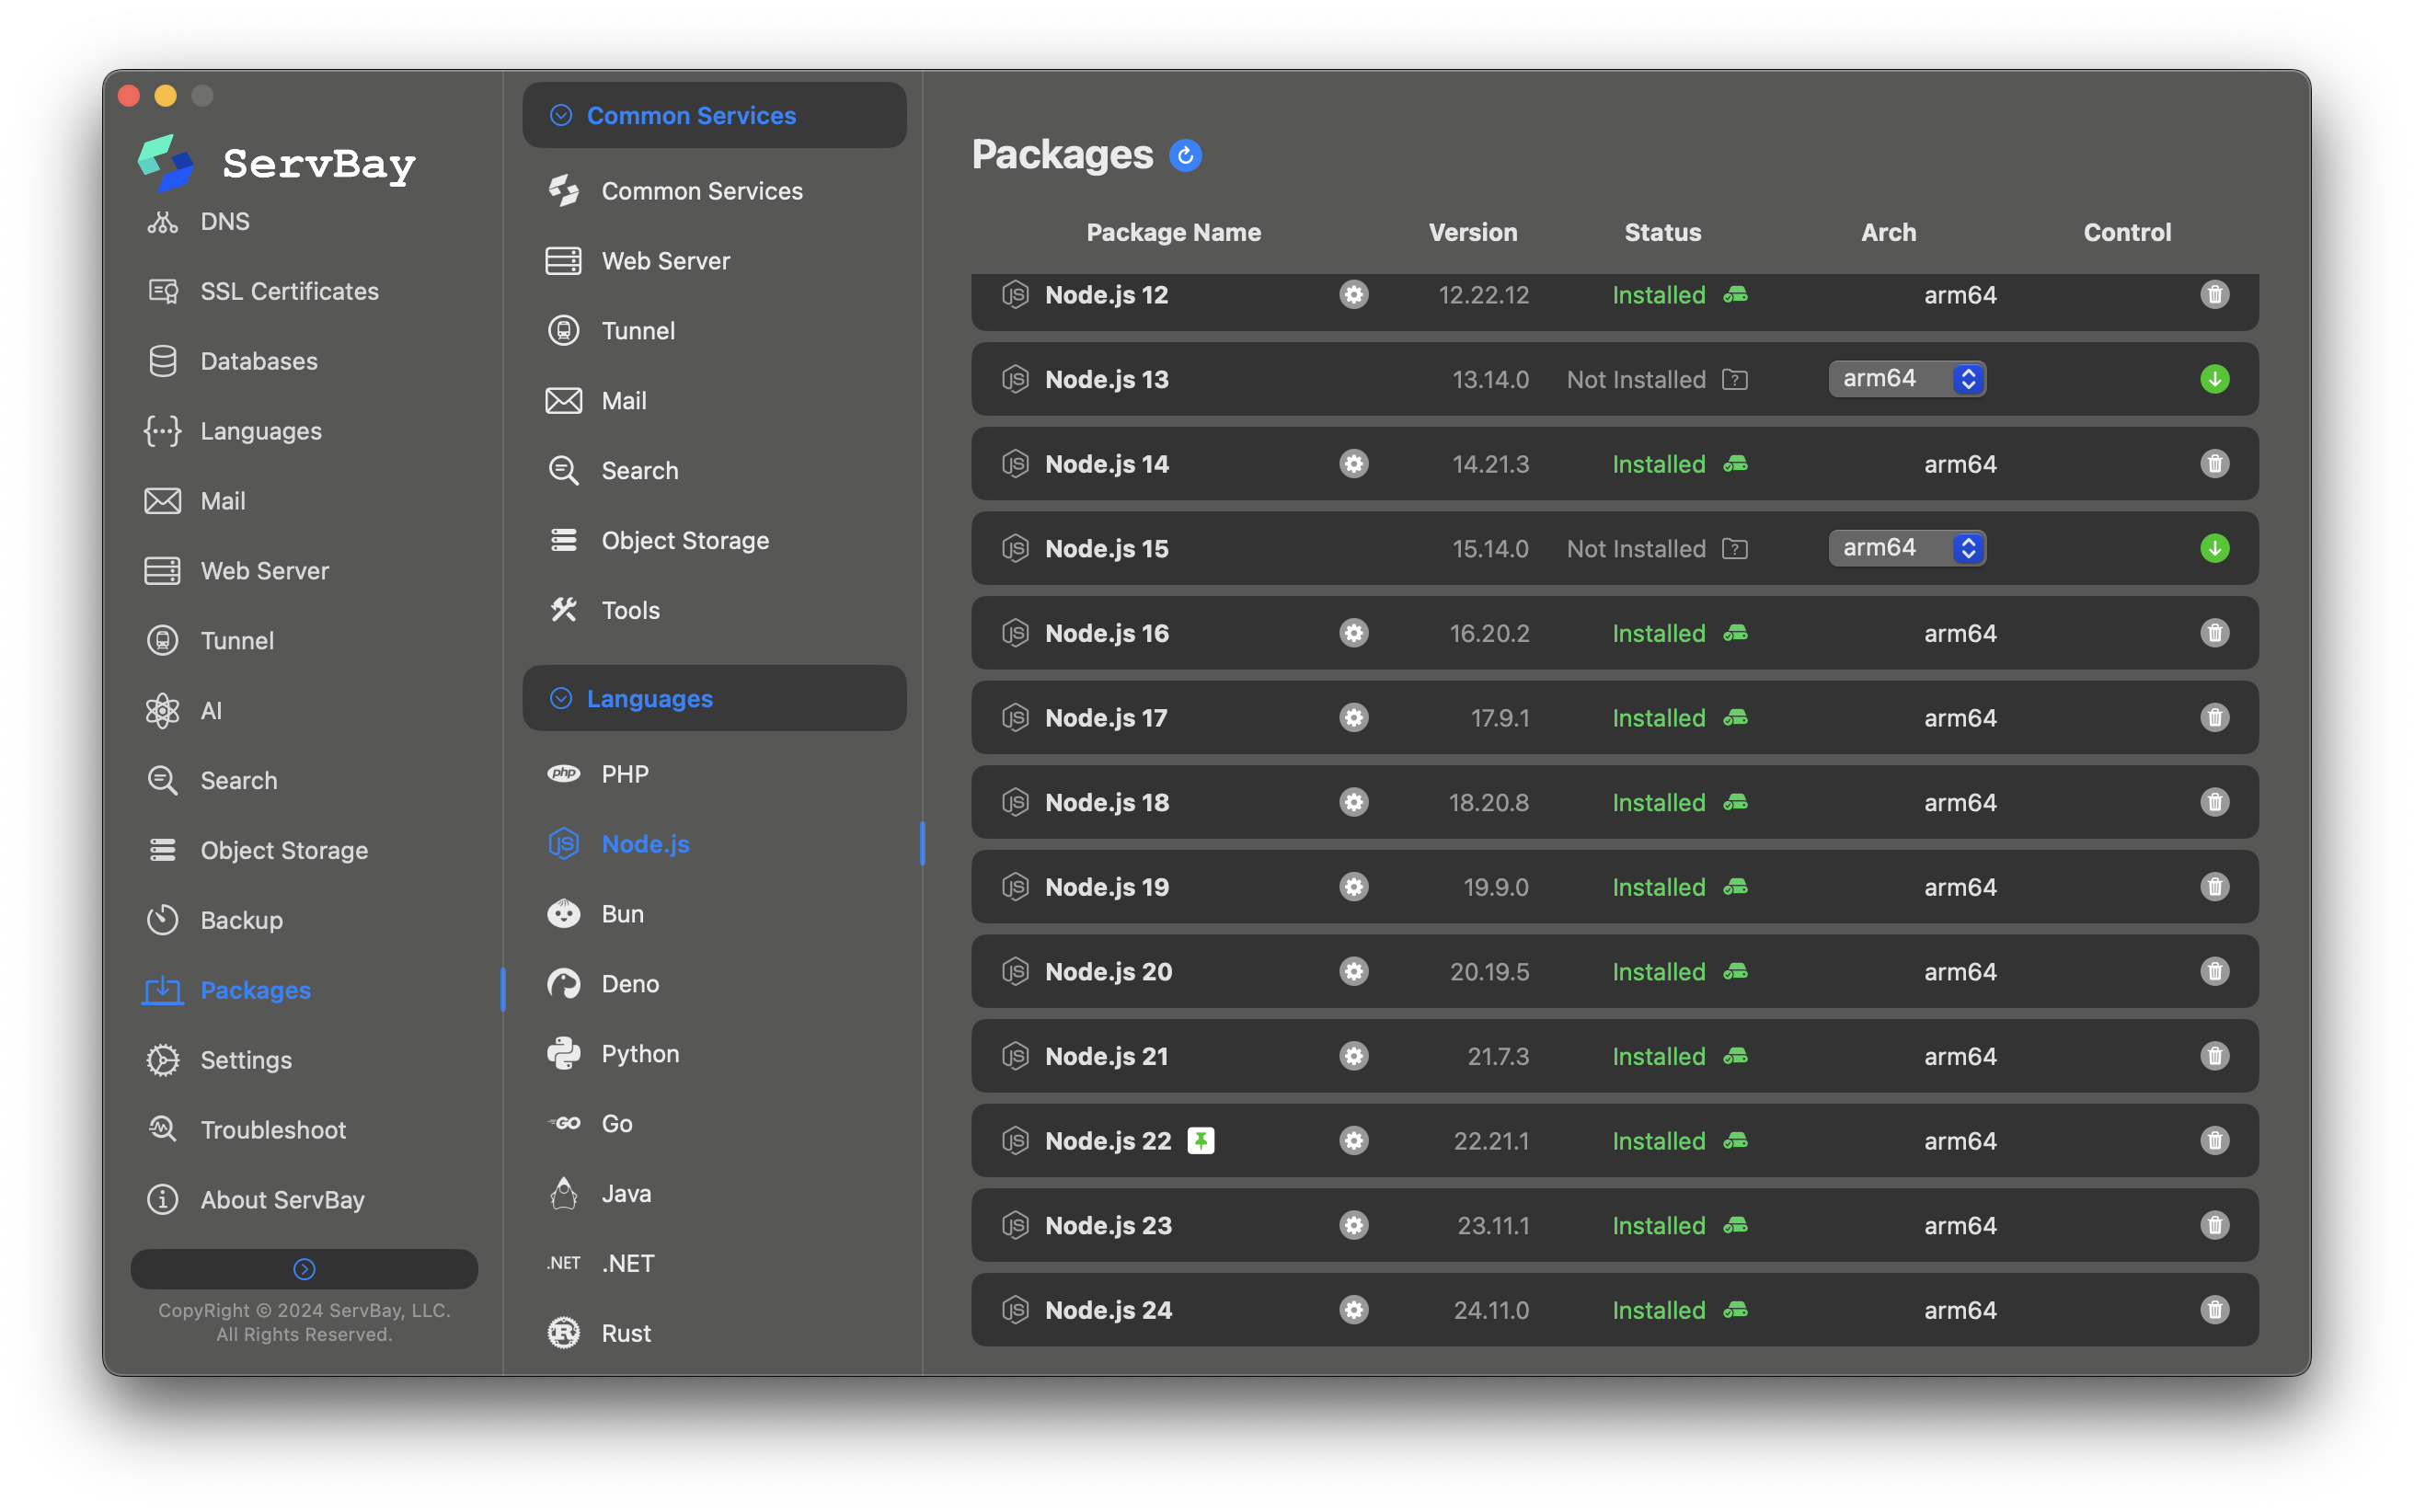Download Node.js 13 via green arrow
This screenshot has width=2414, height=1512.
(2214, 379)
